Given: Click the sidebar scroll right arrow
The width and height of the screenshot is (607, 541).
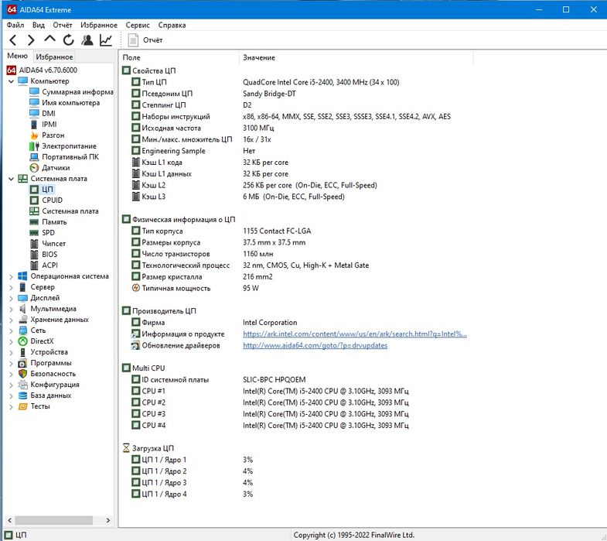Looking at the screenshot, I should 108,520.
